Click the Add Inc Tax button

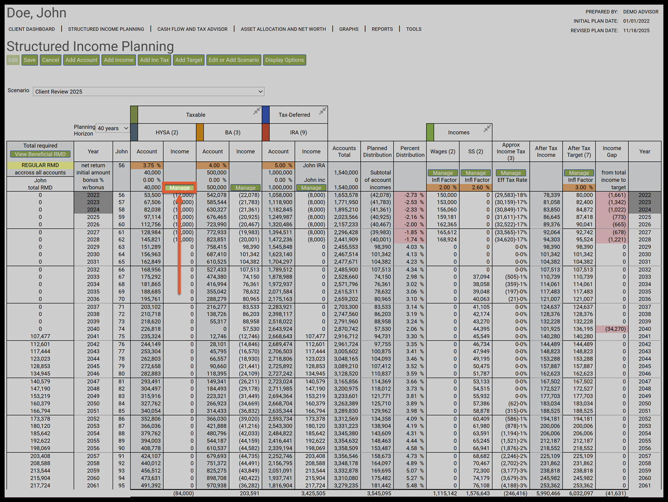click(155, 60)
